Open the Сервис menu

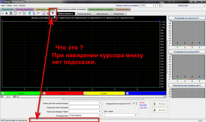pos(9,6)
